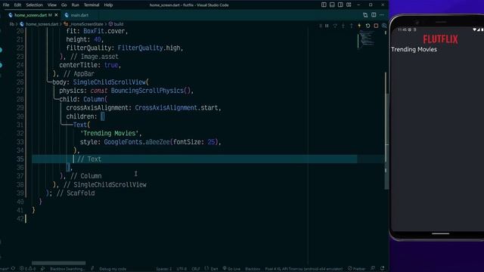Open the Edit menu
The height and width of the screenshot is (272, 484).
[17, 5]
